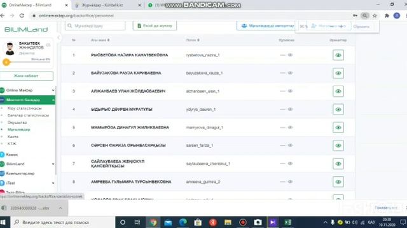Sort table by Аты-жөні column
This screenshot has width=407, height=228.
click(100, 40)
